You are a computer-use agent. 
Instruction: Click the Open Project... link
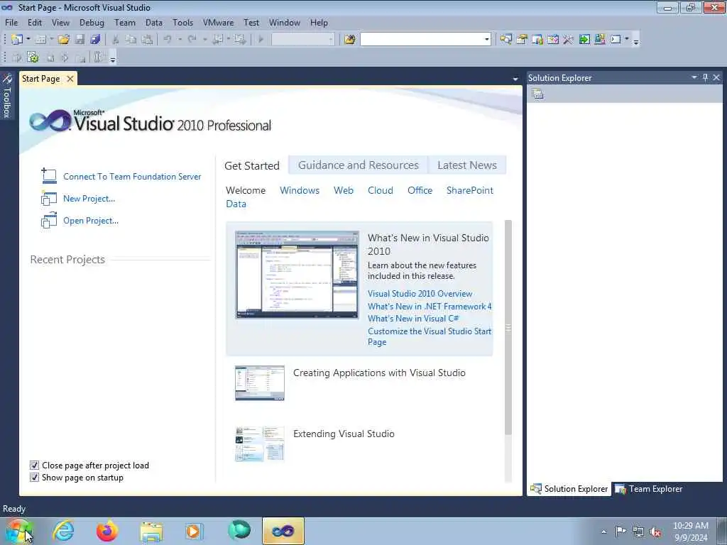click(x=91, y=221)
